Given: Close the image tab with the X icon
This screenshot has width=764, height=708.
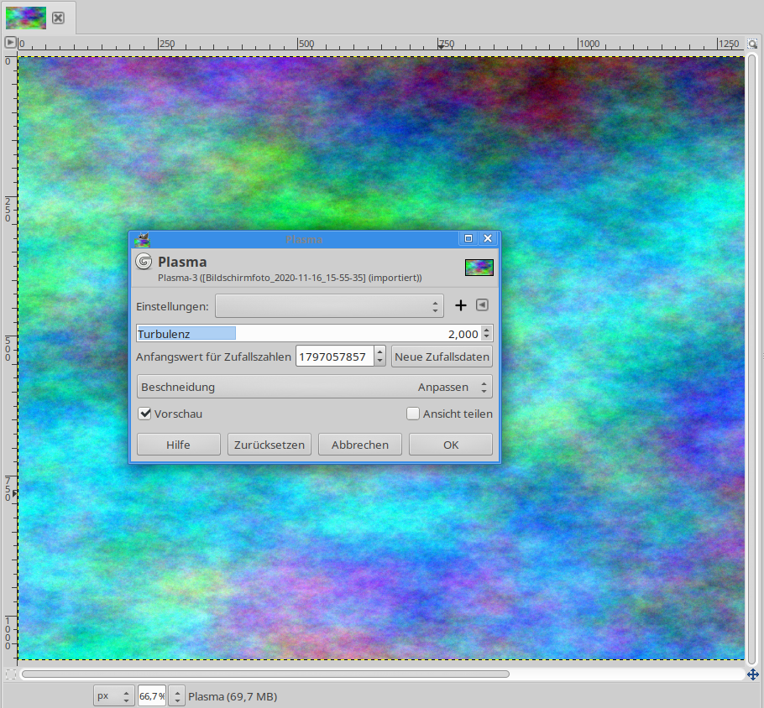Looking at the screenshot, I should 58,18.
